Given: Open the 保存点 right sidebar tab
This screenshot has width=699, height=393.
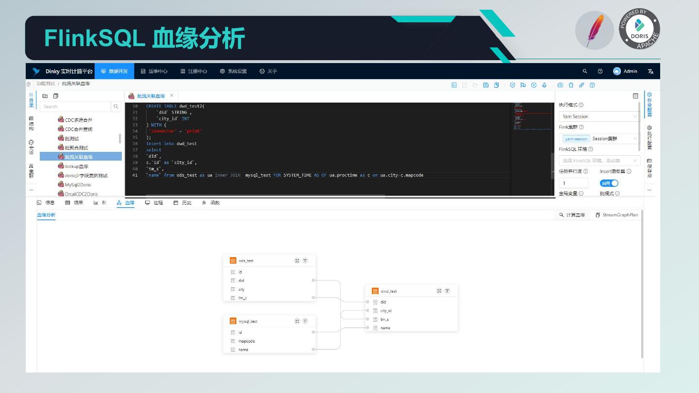Looking at the screenshot, I should (649, 168).
